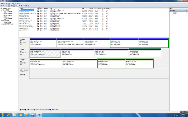Expand the Shared Folders node arrow
This screenshot has height=117, width=188.
pyautogui.click(x=3, y=15)
